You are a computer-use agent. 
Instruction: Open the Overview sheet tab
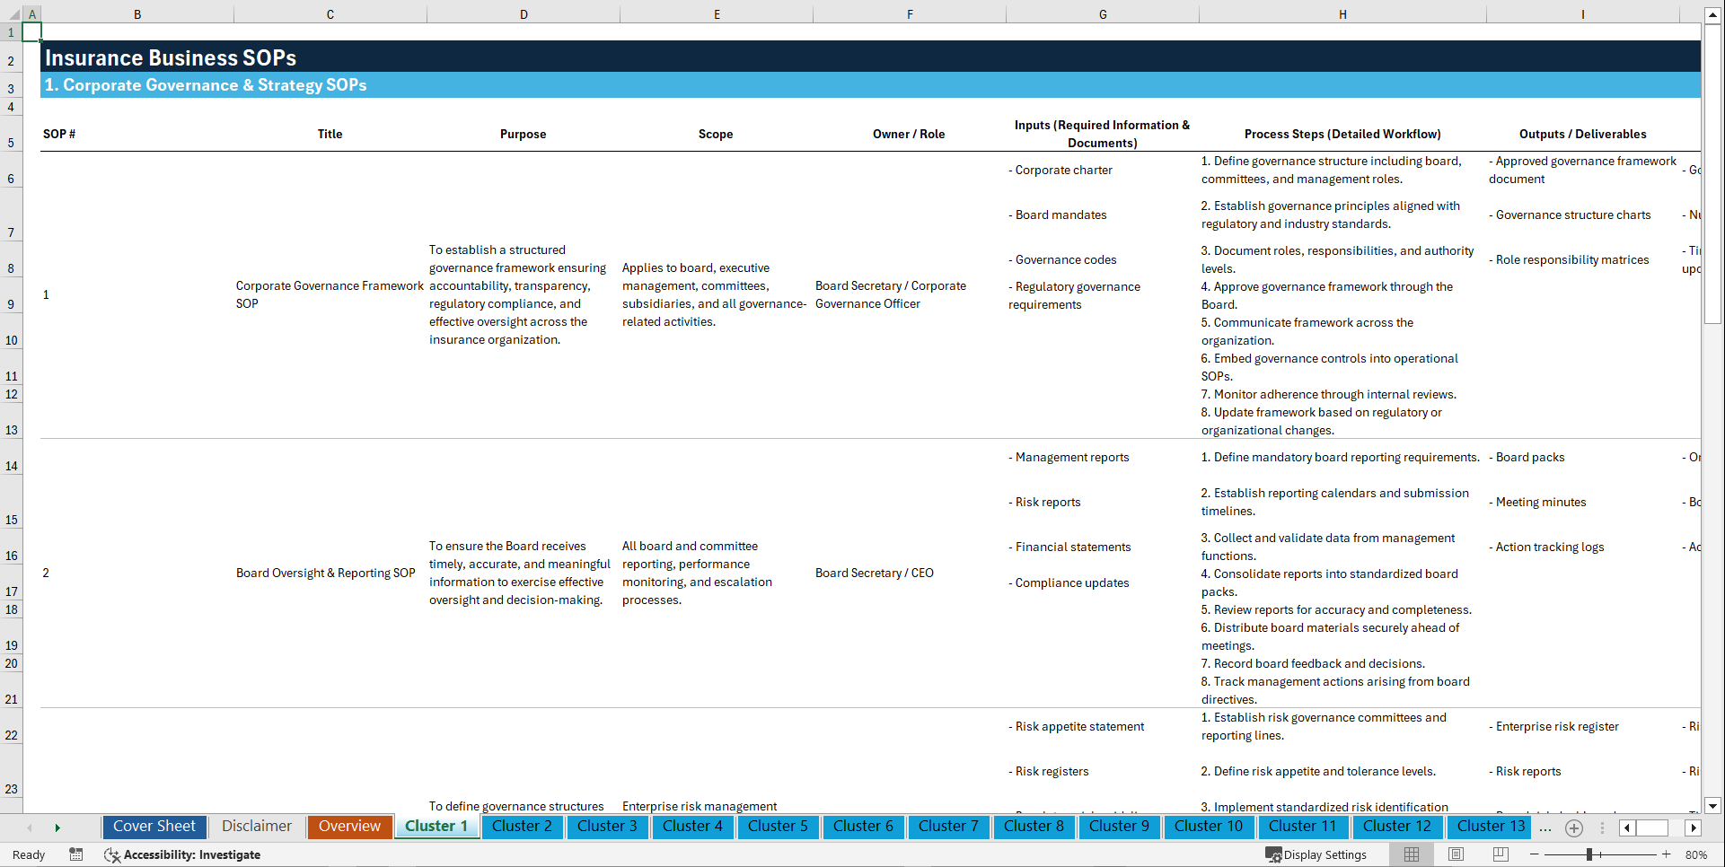pyautogui.click(x=349, y=827)
